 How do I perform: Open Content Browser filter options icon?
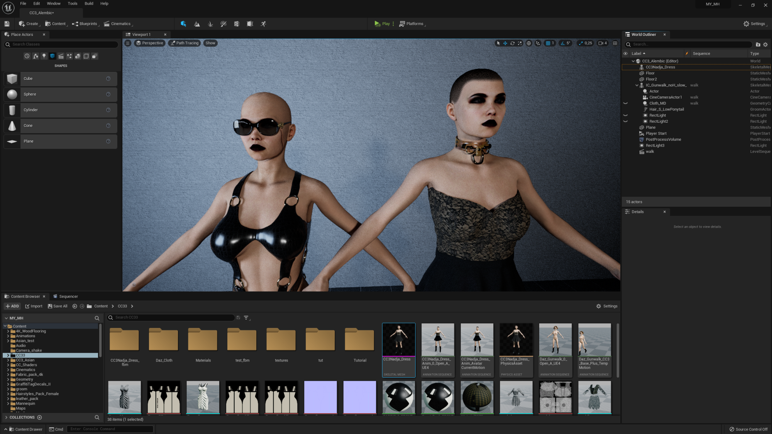pyautogui.click(x=247, y=317)
